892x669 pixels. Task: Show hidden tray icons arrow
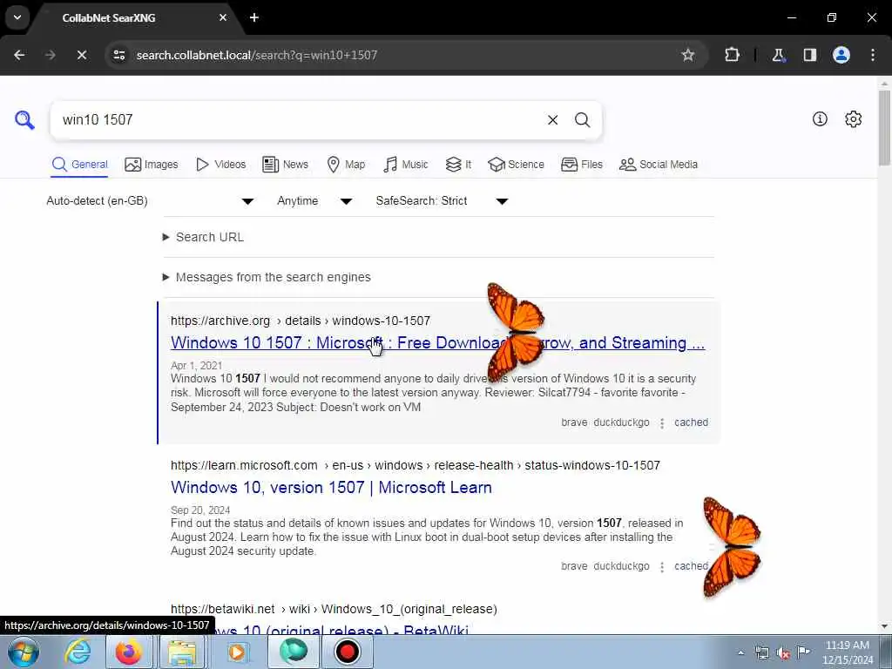tap(740, 653)
